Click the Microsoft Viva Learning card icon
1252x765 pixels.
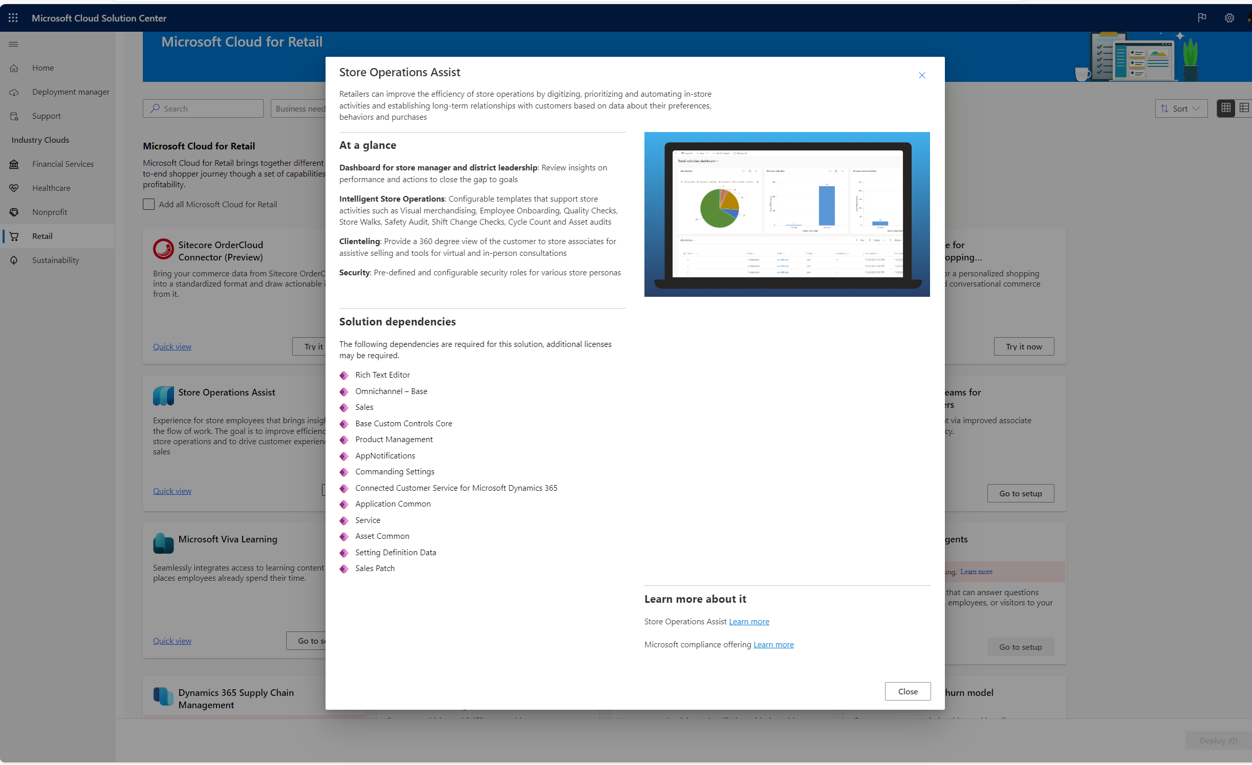(x=163, y=543)
